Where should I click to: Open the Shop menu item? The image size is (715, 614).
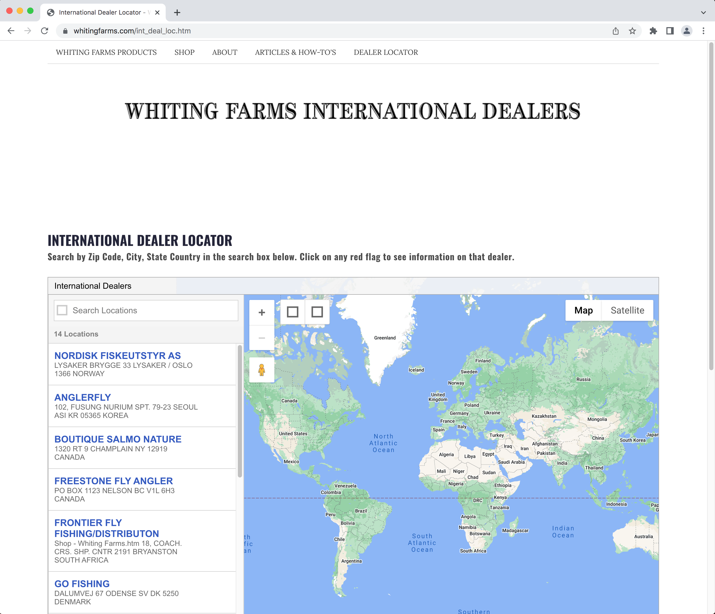[x=184, y=52]
